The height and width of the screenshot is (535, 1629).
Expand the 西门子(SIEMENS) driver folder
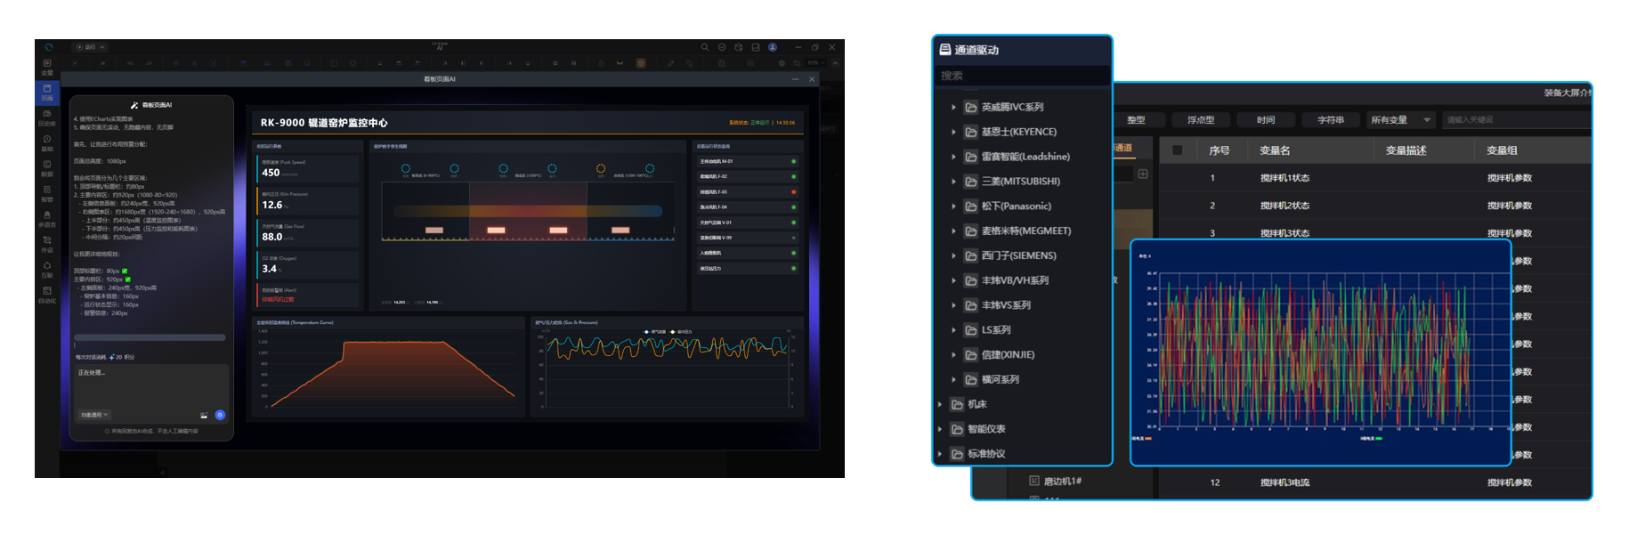953,256
